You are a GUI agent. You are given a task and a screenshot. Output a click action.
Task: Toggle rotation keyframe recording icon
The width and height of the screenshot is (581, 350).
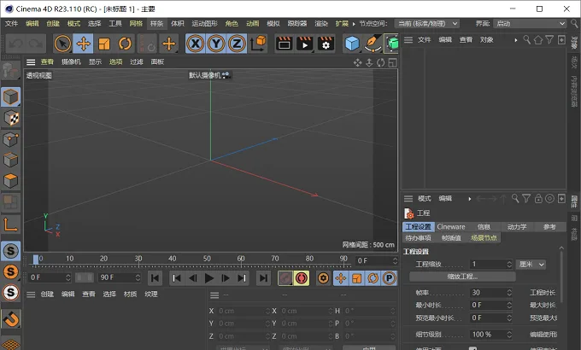point(373,278)
